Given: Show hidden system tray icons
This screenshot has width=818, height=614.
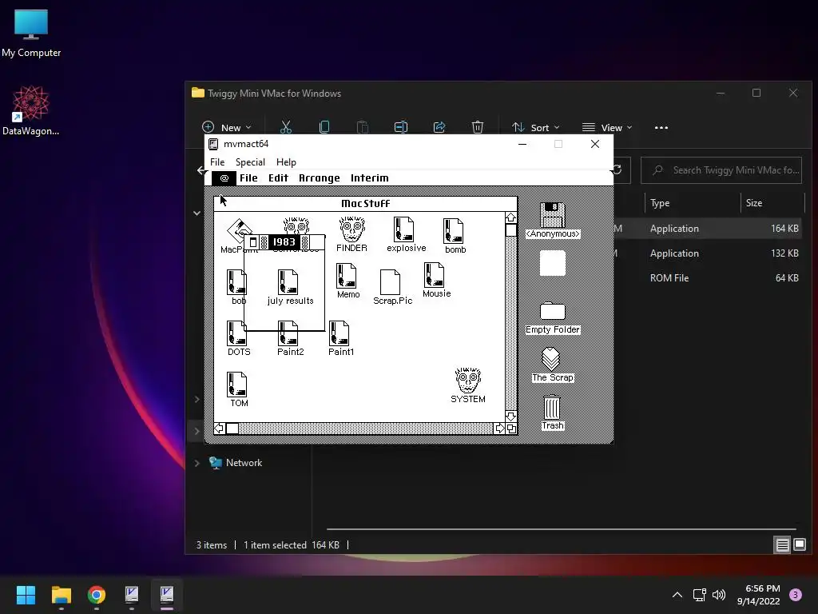Looking at the screenshot, I should click(x=677, y=595).
